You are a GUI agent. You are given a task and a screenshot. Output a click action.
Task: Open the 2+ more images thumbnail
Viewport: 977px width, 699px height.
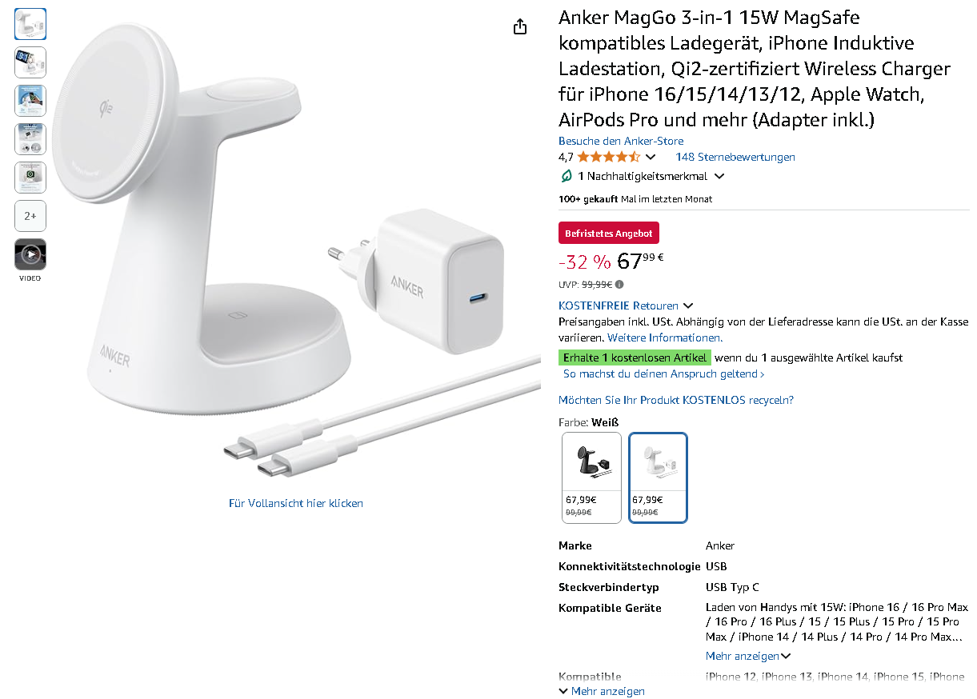tap(30, 216)
